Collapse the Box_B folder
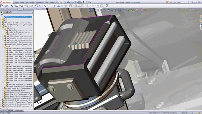202x114 pixels. pyautogui.click(x=3, y=64)
